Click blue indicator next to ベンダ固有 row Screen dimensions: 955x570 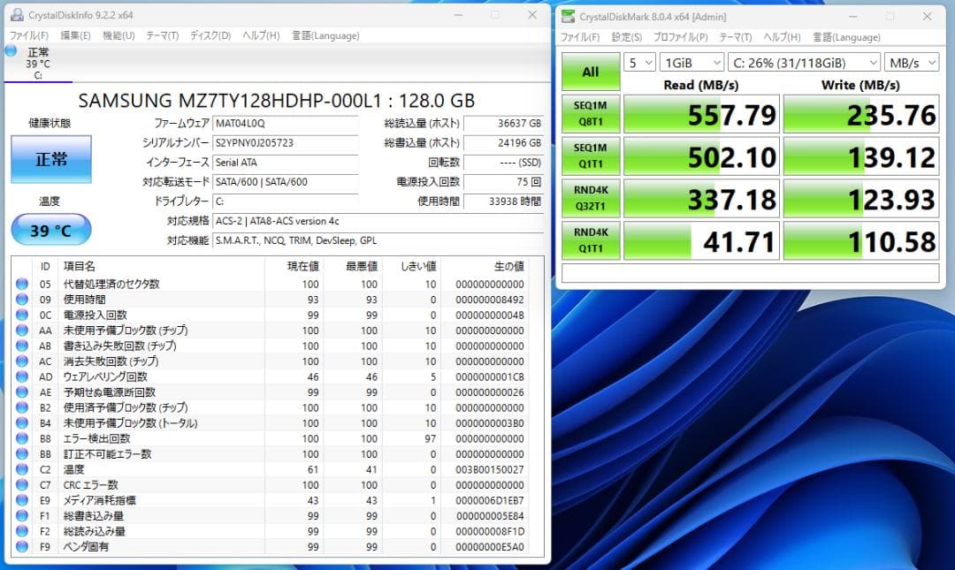click(19, 546)
